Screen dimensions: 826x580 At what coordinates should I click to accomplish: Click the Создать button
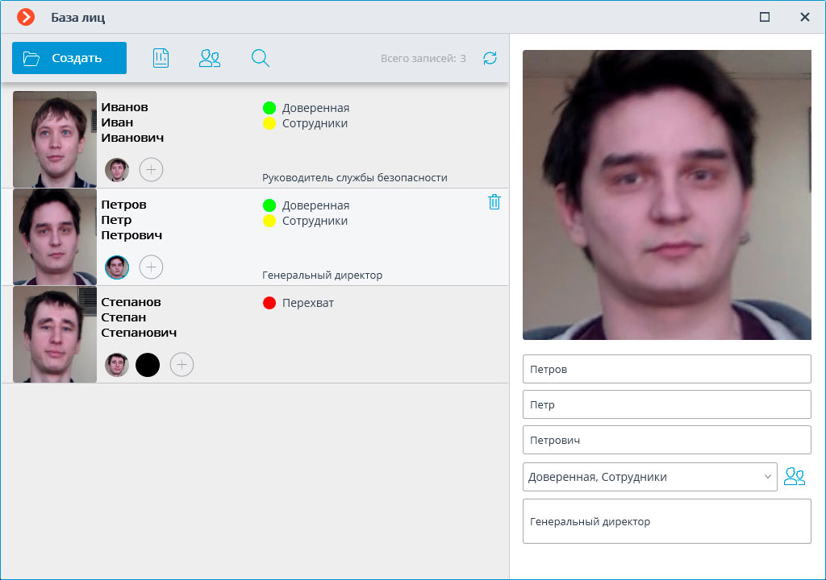click(x=69, y=58)
